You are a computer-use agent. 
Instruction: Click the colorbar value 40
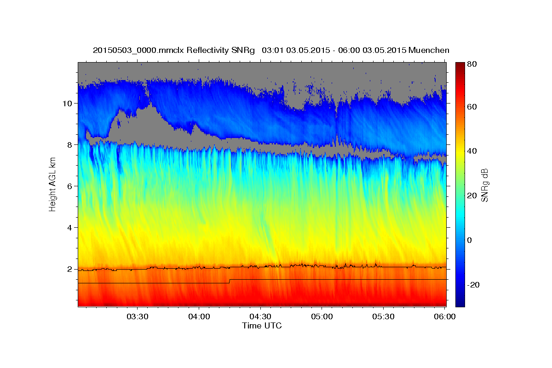click(x=472, y=151)
